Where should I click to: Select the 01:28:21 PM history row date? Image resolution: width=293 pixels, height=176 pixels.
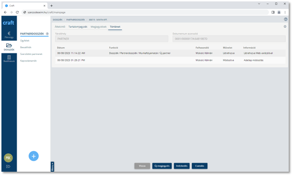(71, 60)
